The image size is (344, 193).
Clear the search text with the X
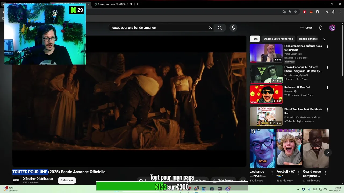pyautogui.click(x=210, y=28)
